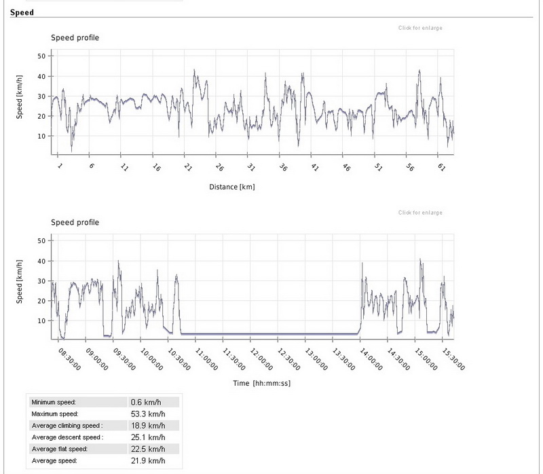Click the enlarge link above the distance chart
Viewport: 543px width, 474px height.
coord(420,28)
